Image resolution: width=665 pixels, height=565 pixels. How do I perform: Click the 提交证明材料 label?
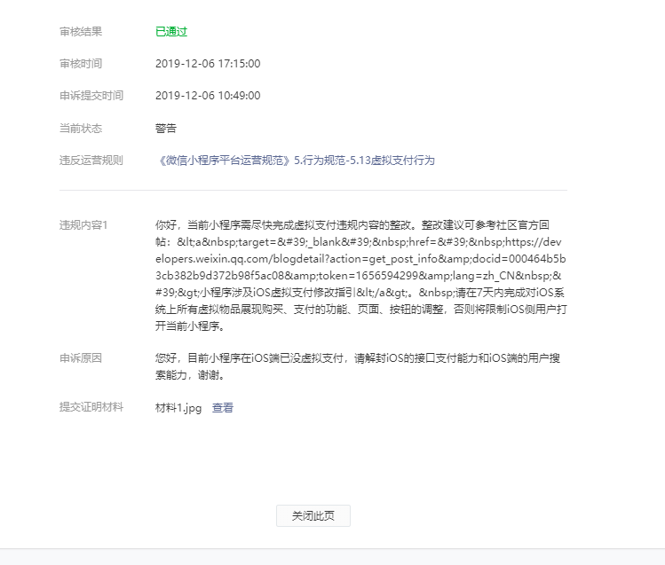91,407
